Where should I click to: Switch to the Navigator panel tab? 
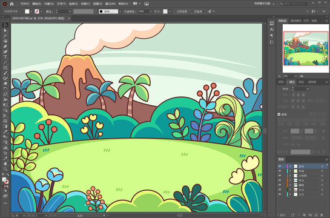coord(282,21)
